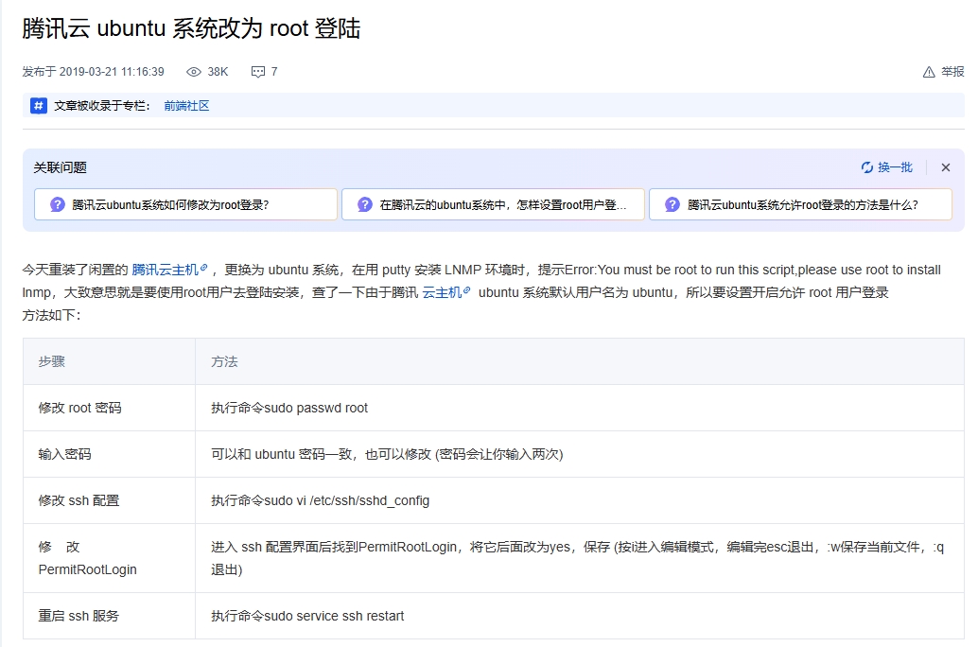Click the 文章被收录于专栏 label
Viewport: 978px width, 647px height.
click(x=101, y=106)
